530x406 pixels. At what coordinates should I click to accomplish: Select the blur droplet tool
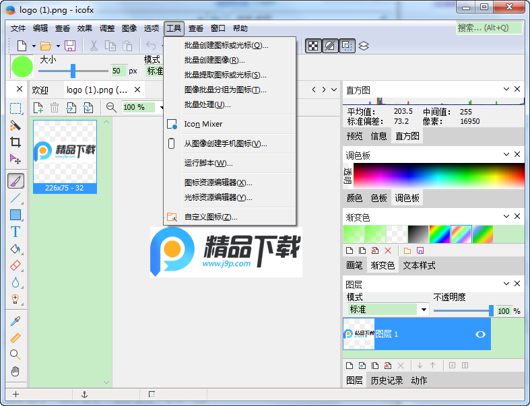point(15,283)
